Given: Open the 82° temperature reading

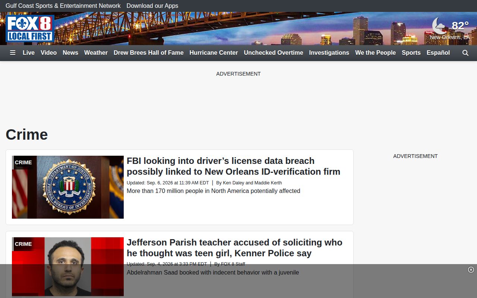Looking at the screenshot, I should 460,26.
